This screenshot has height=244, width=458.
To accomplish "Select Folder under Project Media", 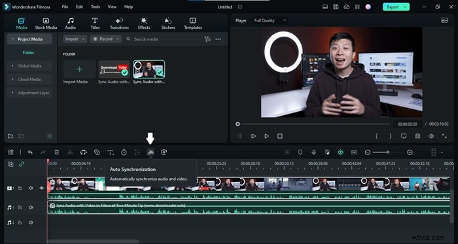I will click(x=28, y=52).
